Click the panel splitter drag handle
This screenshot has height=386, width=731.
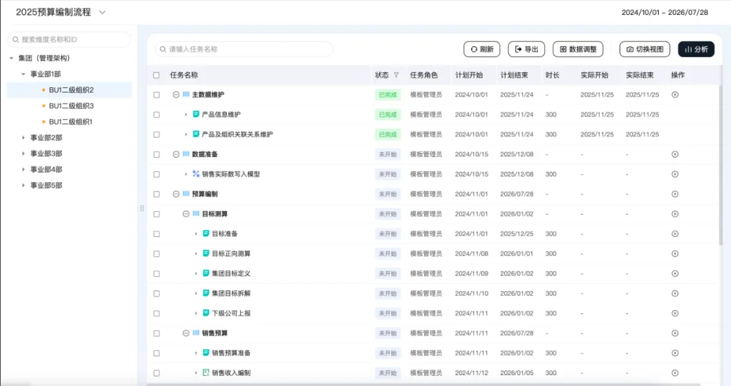(x=141, y=209)
